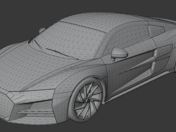
Task: Select the far-side mirror beside the windshield
Action: click(x=42, y=30)
